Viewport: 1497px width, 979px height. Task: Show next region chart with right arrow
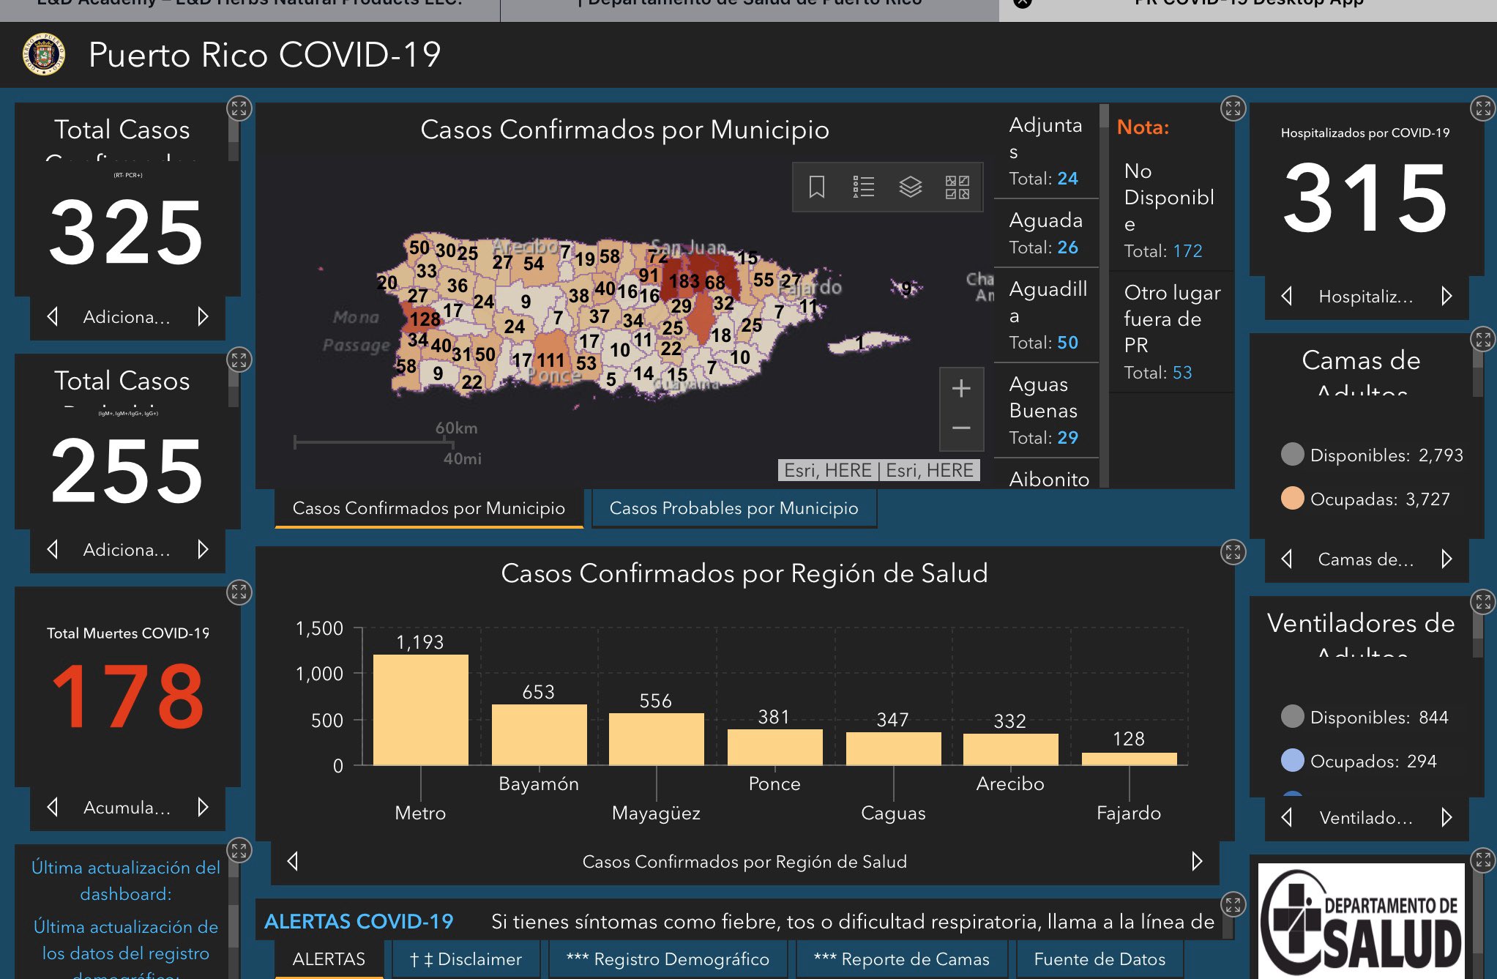pos(1197,861)
